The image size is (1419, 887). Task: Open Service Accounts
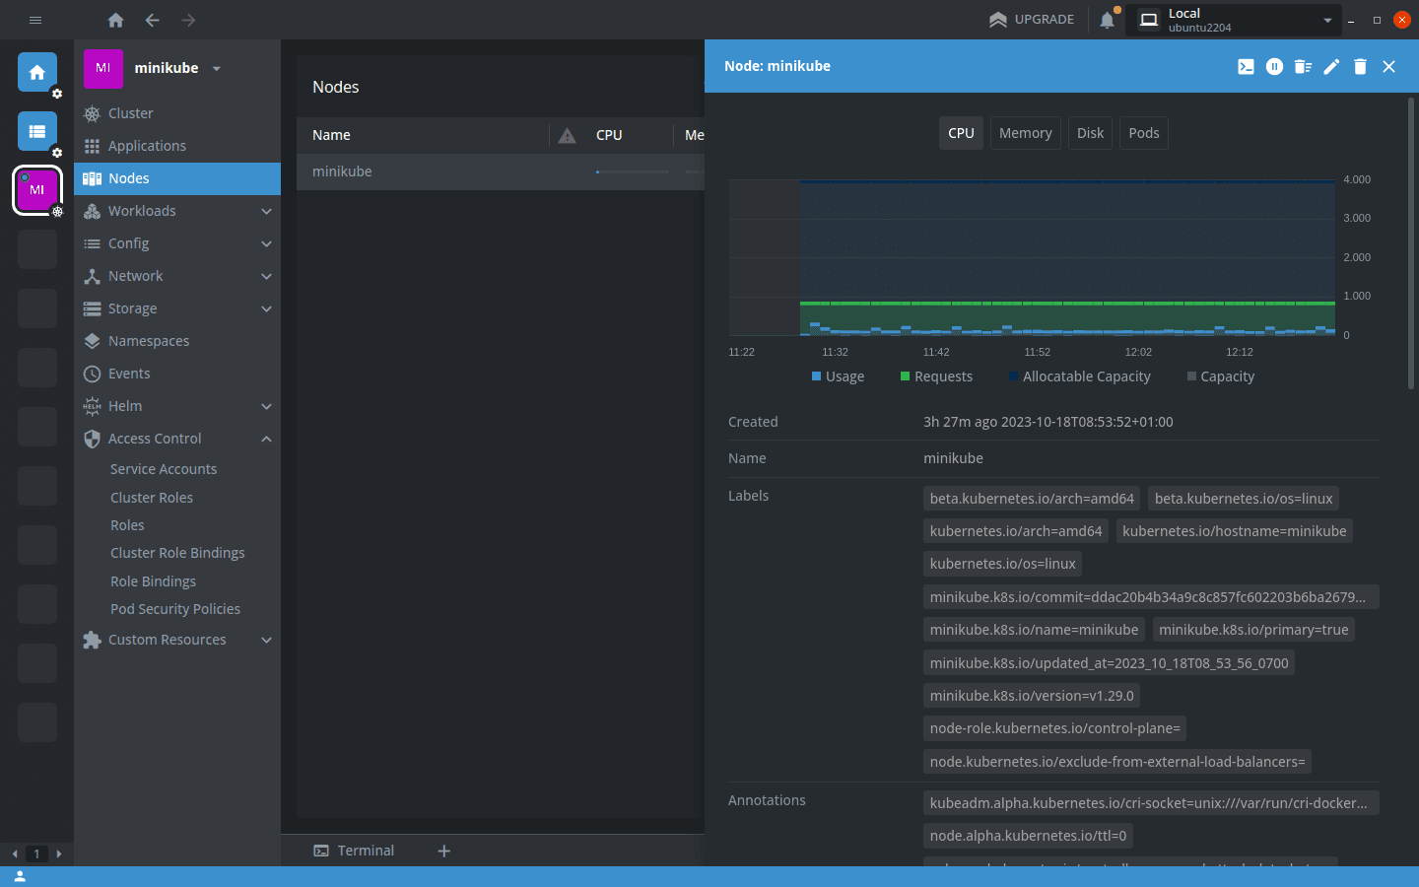coord(164,469)
